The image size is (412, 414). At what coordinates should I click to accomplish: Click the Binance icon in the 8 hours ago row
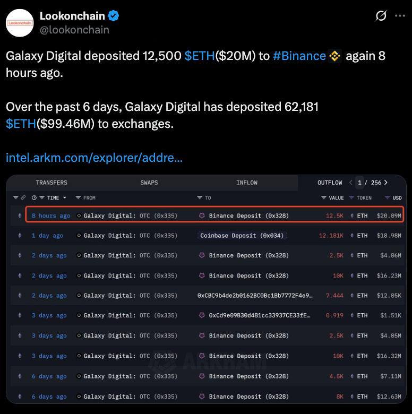click(x=202, y=215)
